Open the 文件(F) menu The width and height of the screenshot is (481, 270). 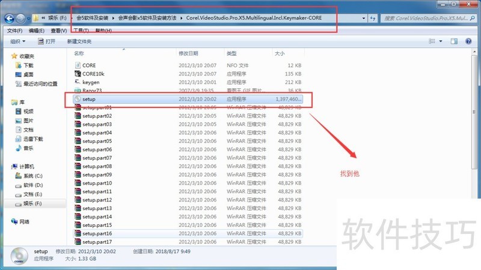click(14, 31)
